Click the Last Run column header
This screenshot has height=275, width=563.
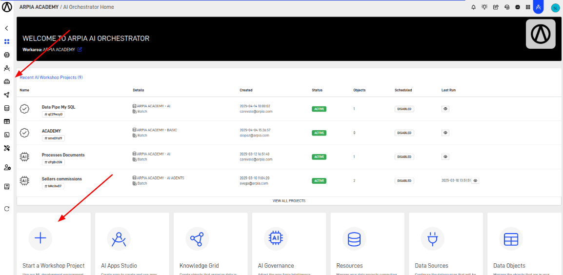[448, 90]
